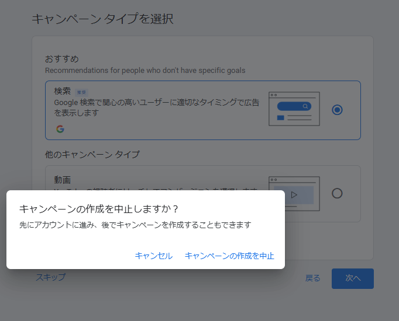Click the キャンペーン タイプを選択 heading
The image size is (399, 321).
(102, 19)
